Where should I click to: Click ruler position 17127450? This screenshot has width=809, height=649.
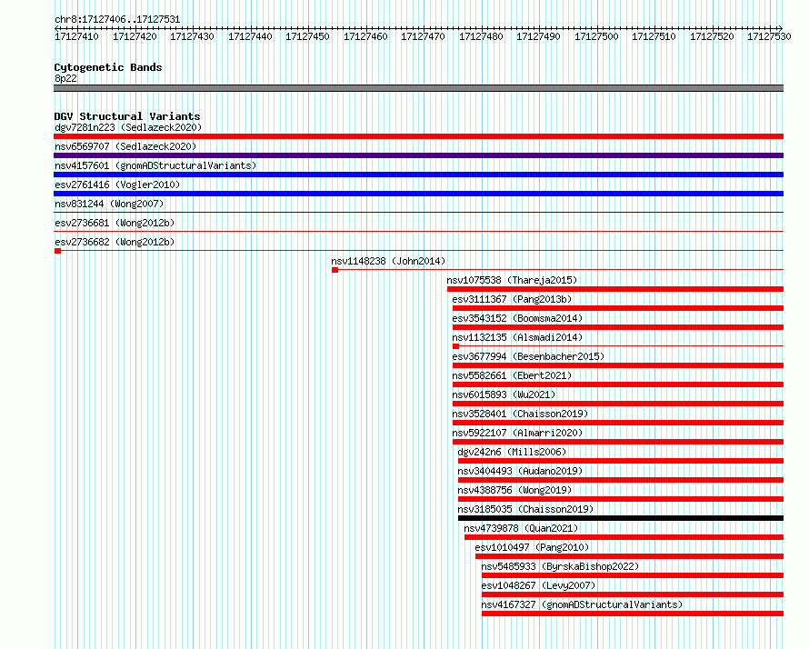(307, 36)
